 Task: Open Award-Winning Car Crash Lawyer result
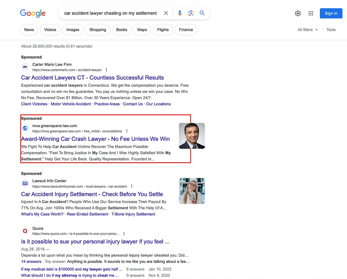95,139
